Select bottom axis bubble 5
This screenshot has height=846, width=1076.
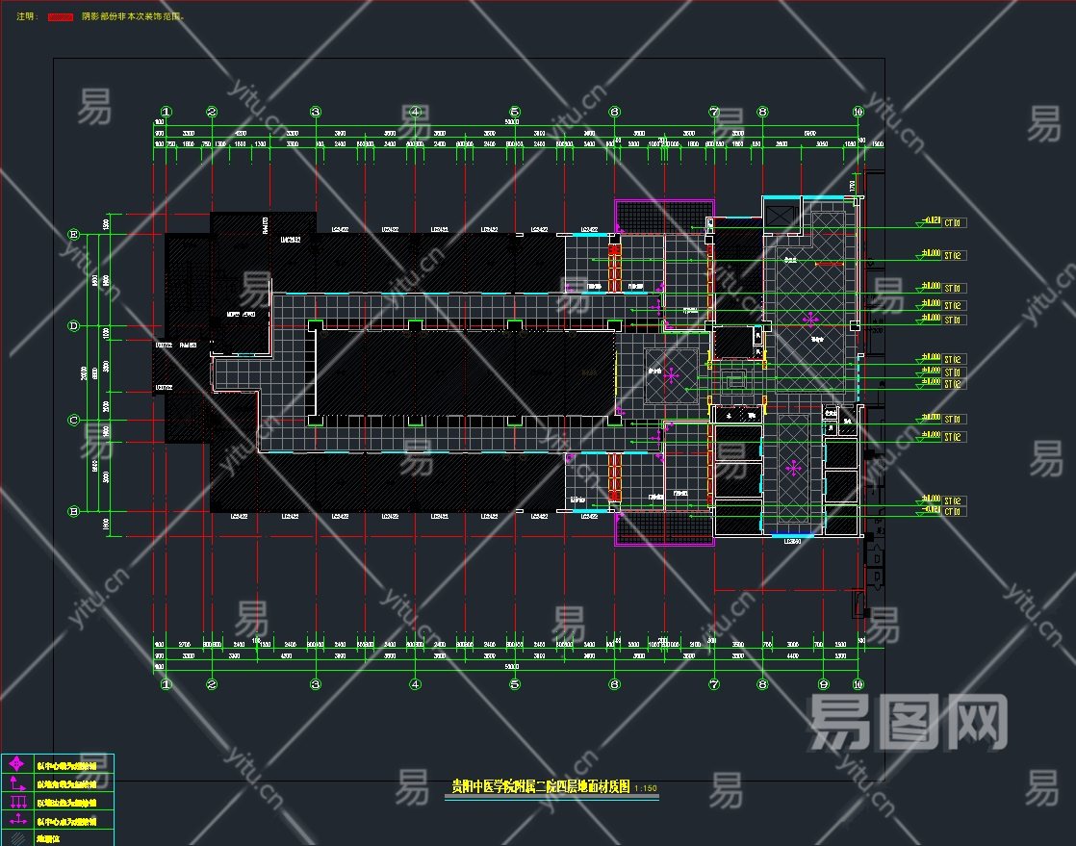coord(515,684)
